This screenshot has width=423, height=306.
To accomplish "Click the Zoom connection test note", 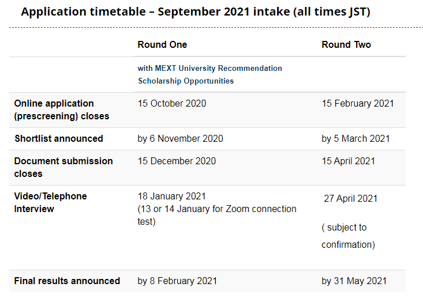I will pos(217,215).
